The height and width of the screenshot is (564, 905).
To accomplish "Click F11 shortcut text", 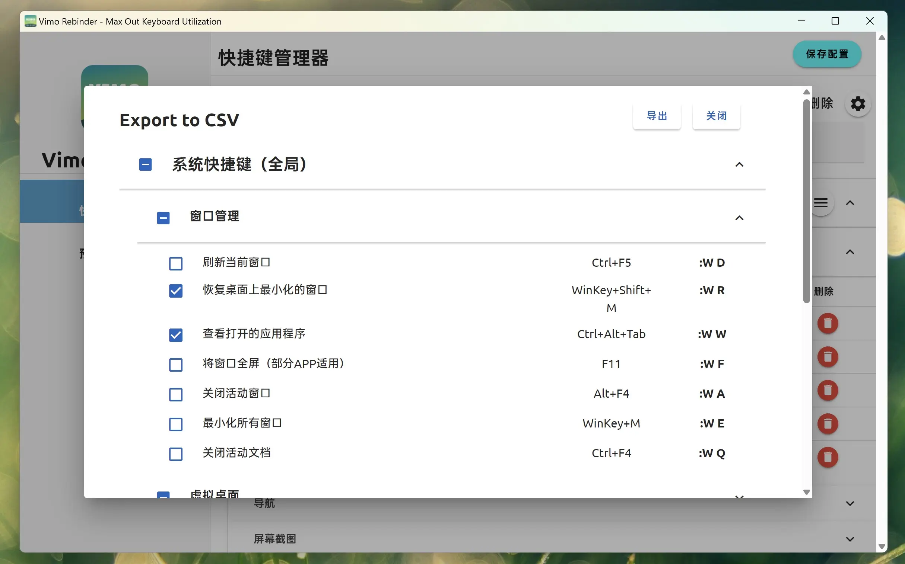I will (611, 364).
